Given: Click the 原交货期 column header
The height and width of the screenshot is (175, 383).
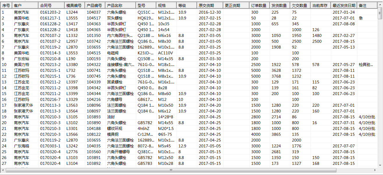Looking at the screenshot, I should pyautogui.click(x=210, y=6).
